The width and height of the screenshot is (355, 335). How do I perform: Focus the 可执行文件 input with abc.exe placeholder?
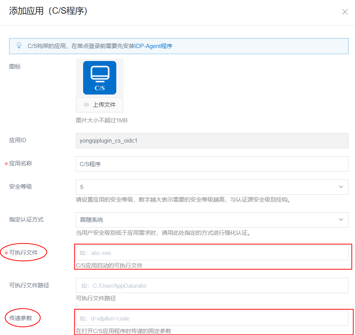(x=212, y=253)
